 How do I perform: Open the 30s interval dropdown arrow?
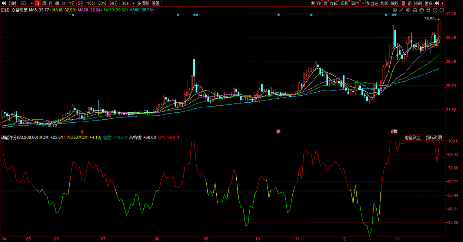tap(134, 3)
